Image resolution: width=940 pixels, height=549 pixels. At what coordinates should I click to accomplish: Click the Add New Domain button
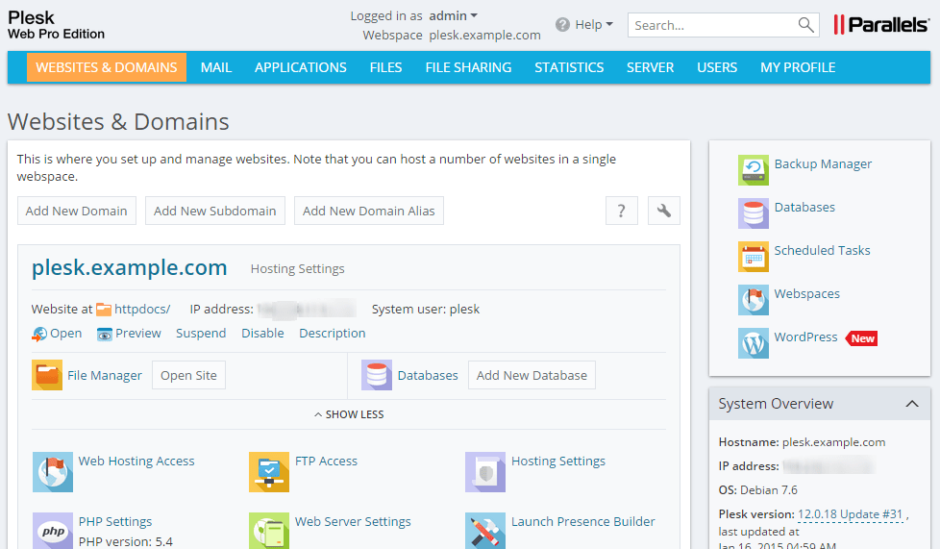pos(77,211)
